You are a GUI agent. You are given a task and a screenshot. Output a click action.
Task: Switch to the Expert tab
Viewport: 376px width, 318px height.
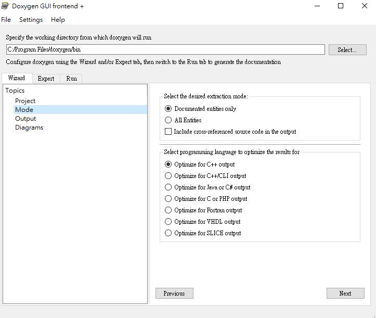pos(46,79)
